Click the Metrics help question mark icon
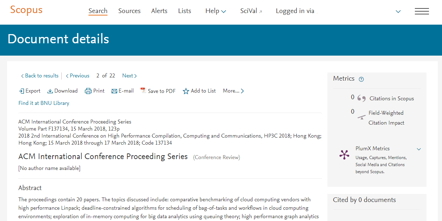 pos(361,79)
